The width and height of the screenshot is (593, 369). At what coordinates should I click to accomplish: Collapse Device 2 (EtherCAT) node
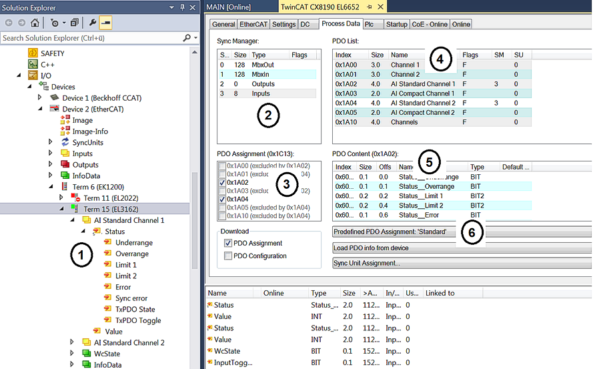pos(41,109)
